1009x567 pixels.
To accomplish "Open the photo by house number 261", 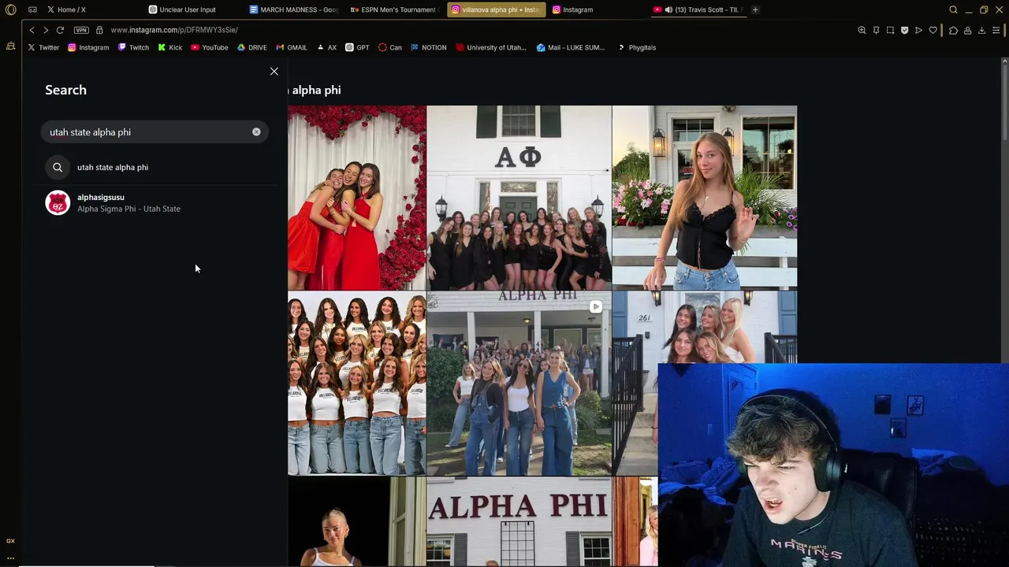I will (x=705, y=327).
